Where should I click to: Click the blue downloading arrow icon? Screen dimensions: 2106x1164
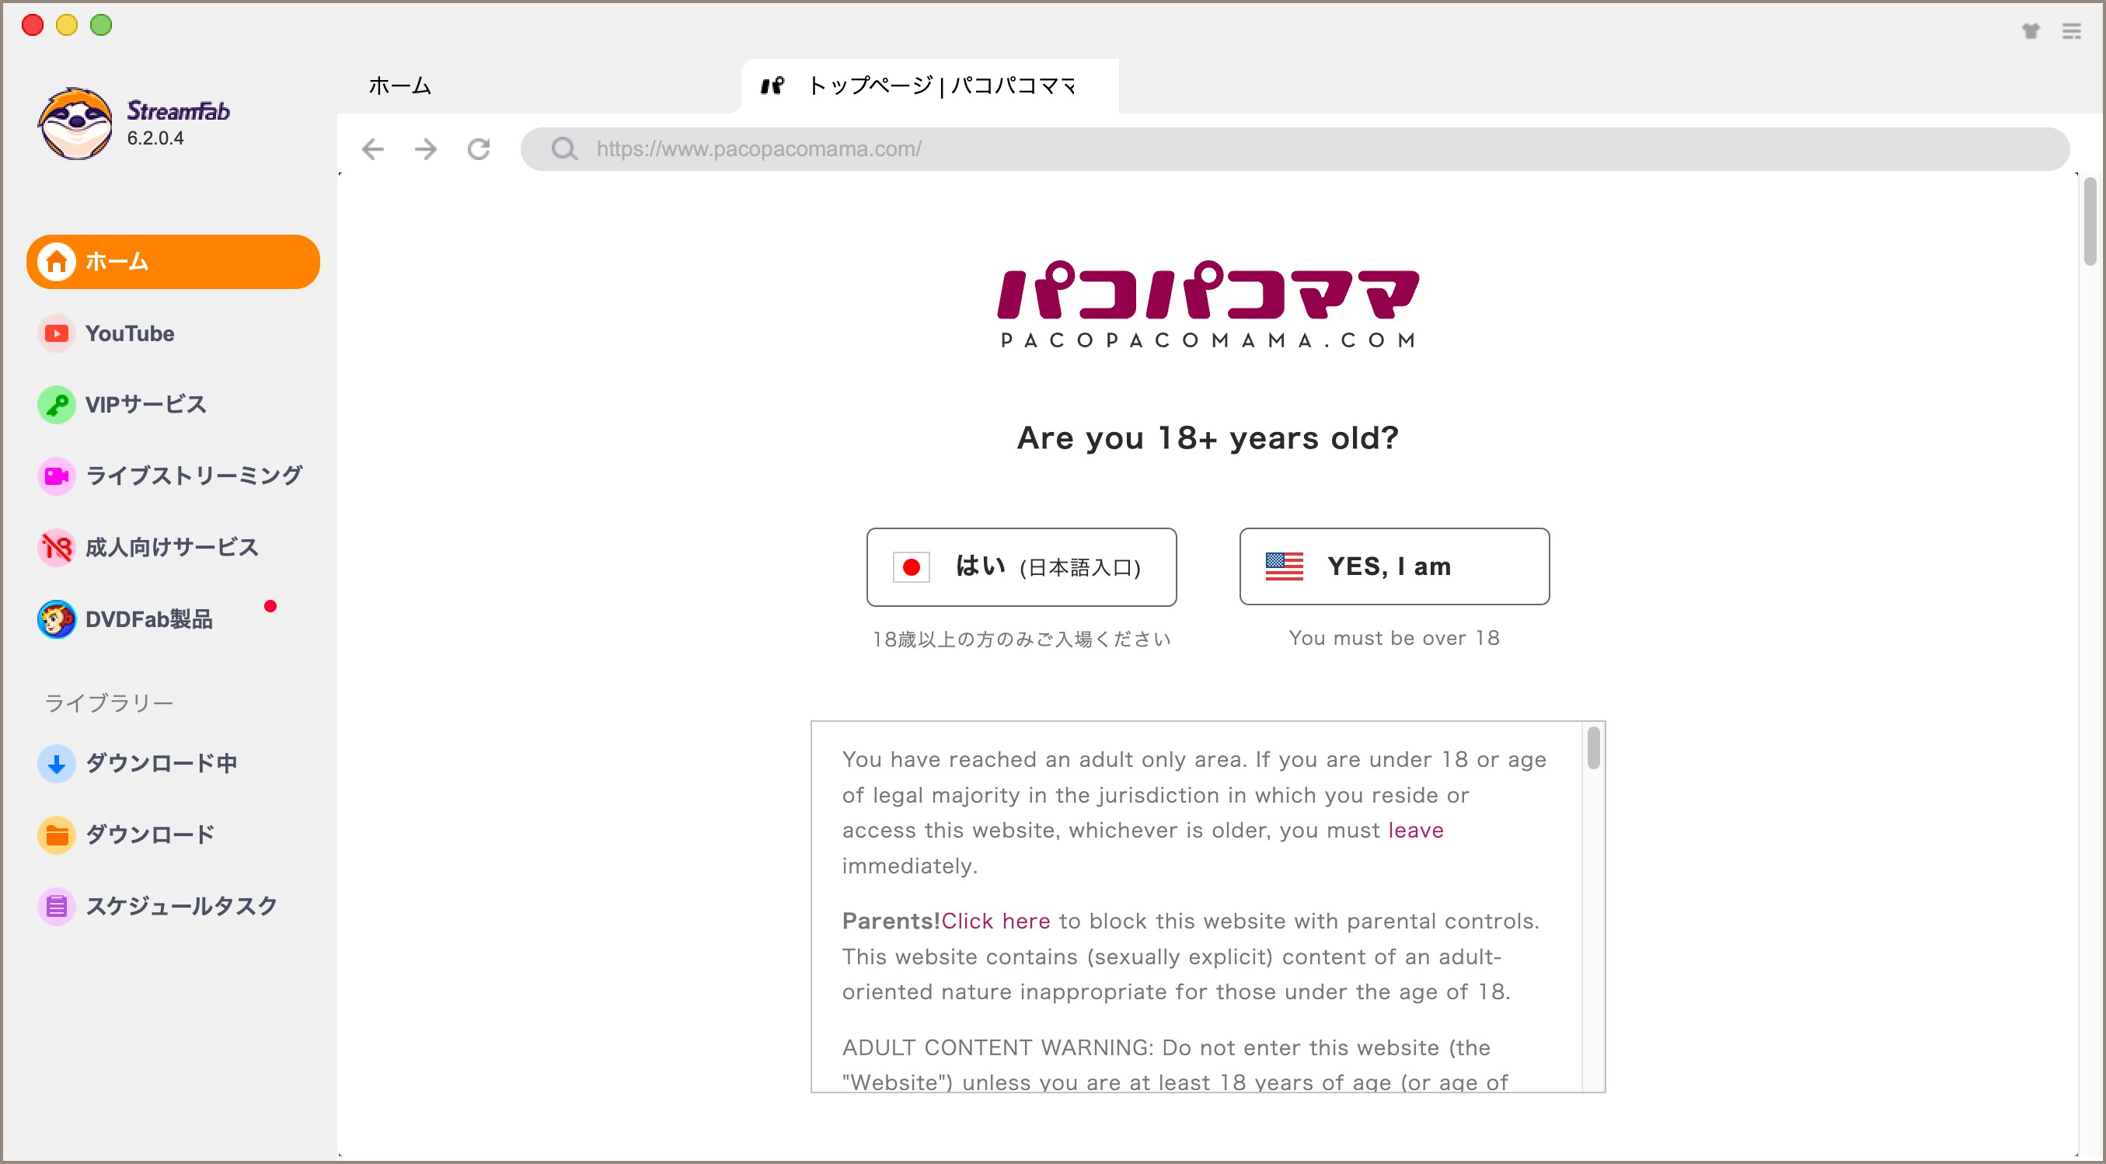click(57, 764)
